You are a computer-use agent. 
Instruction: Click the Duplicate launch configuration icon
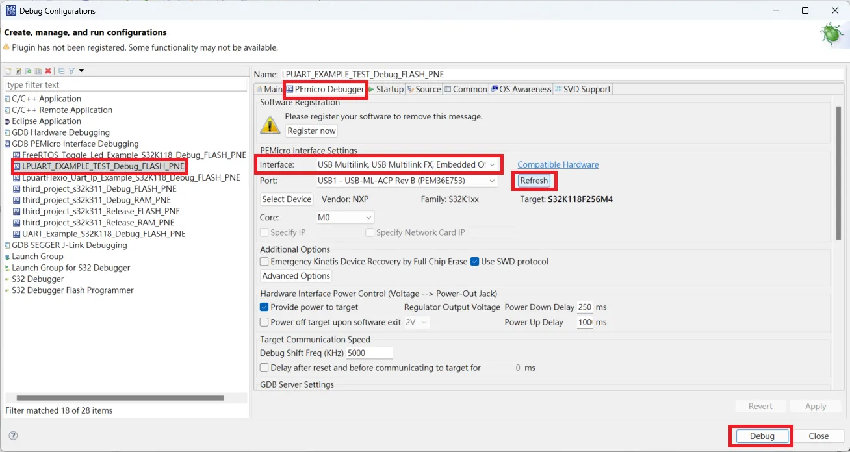click(38, 71)
